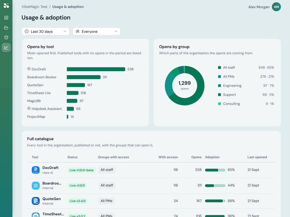Click the QuoteGen 88% adoption progress bar

pyautogui.click(x=215, y=201)
